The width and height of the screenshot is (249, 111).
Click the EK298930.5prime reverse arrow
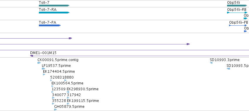[x=68, y=92]
